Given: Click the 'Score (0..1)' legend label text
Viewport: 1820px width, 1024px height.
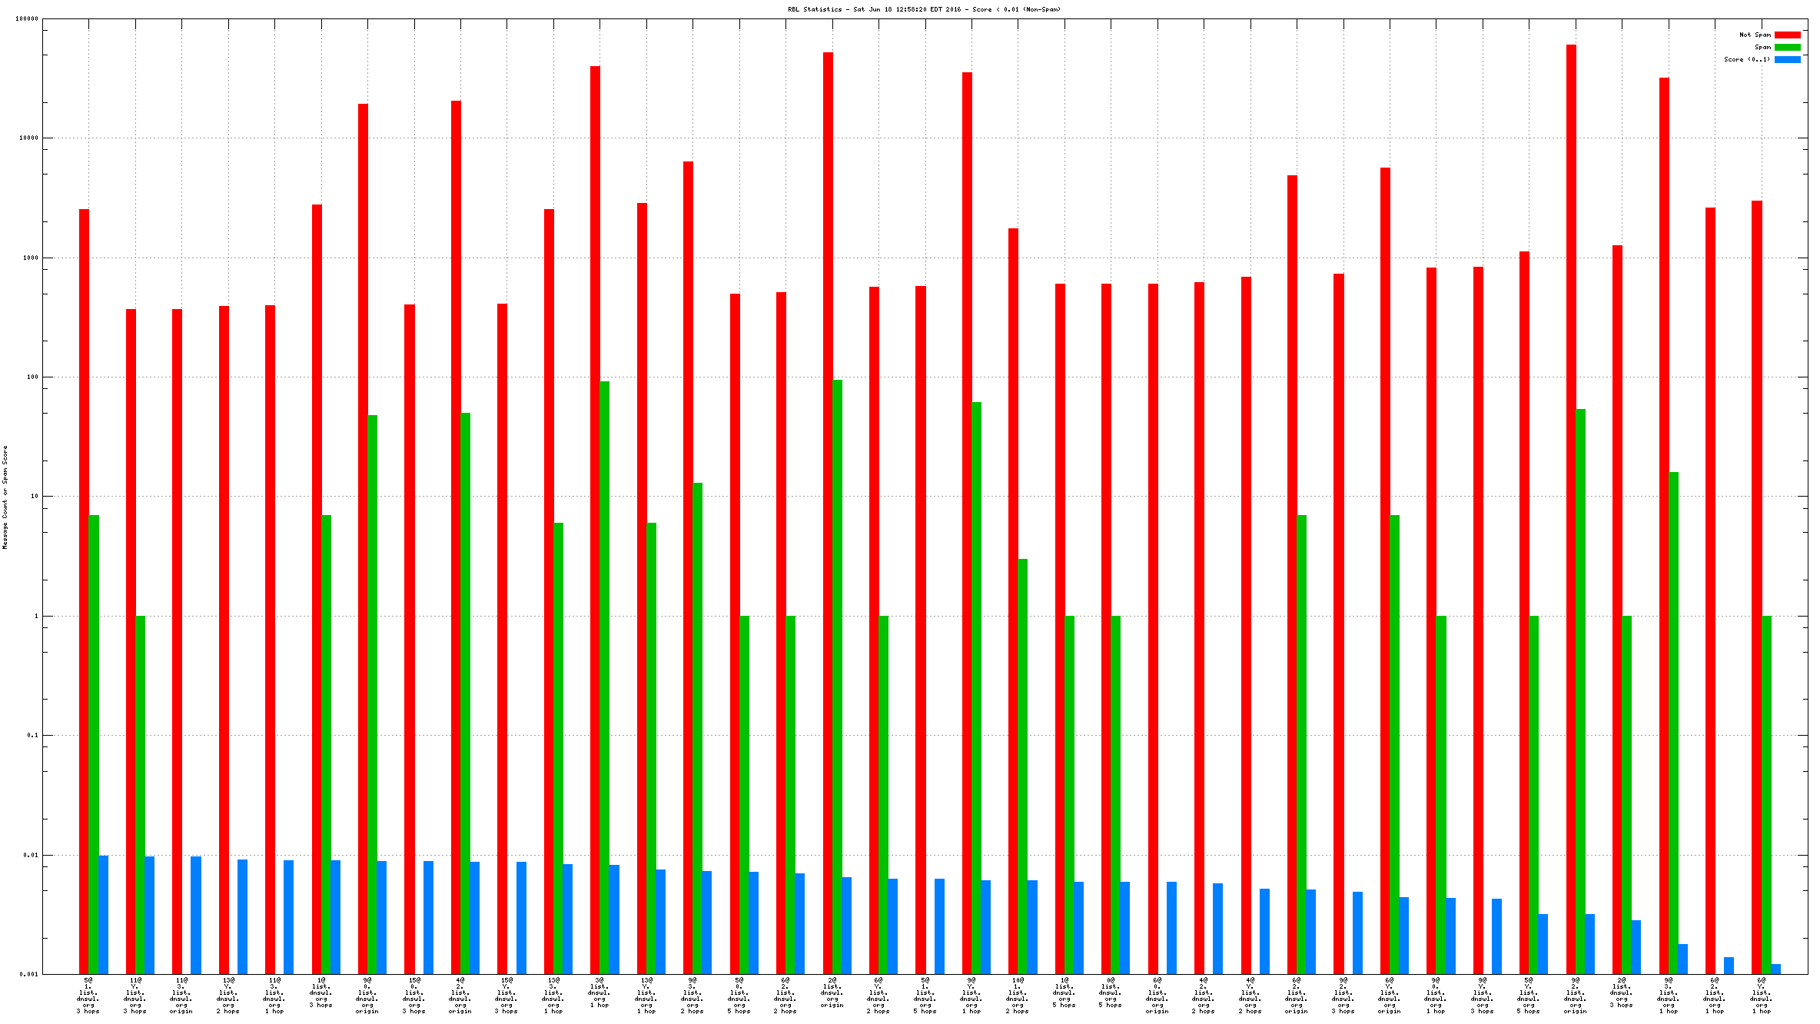Looking at the screenshot, I should [1746, 59].
